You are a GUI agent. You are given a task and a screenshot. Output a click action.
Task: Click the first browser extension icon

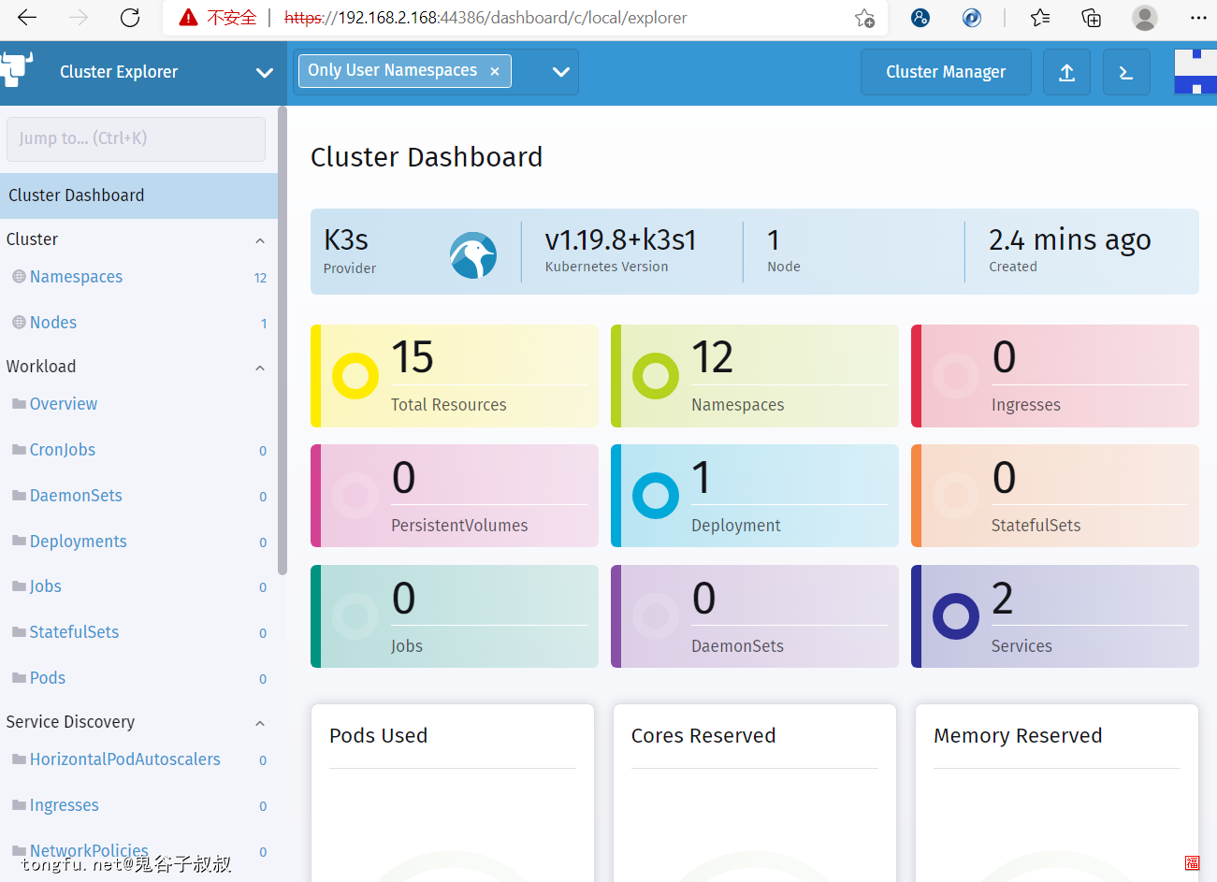coord(920,18)
